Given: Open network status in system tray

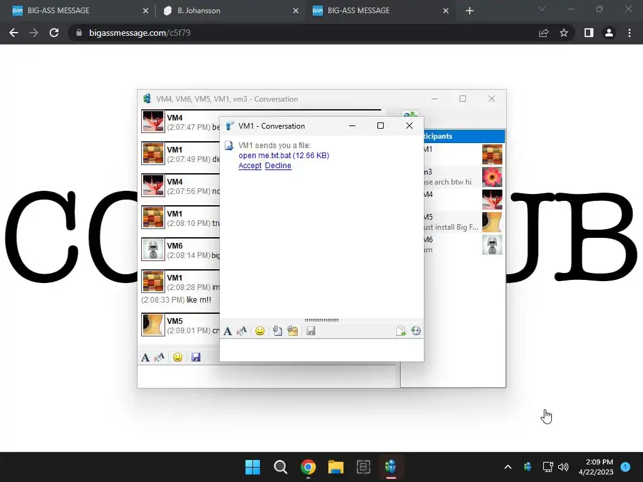Looking at the screenshot, I should 548,467.
